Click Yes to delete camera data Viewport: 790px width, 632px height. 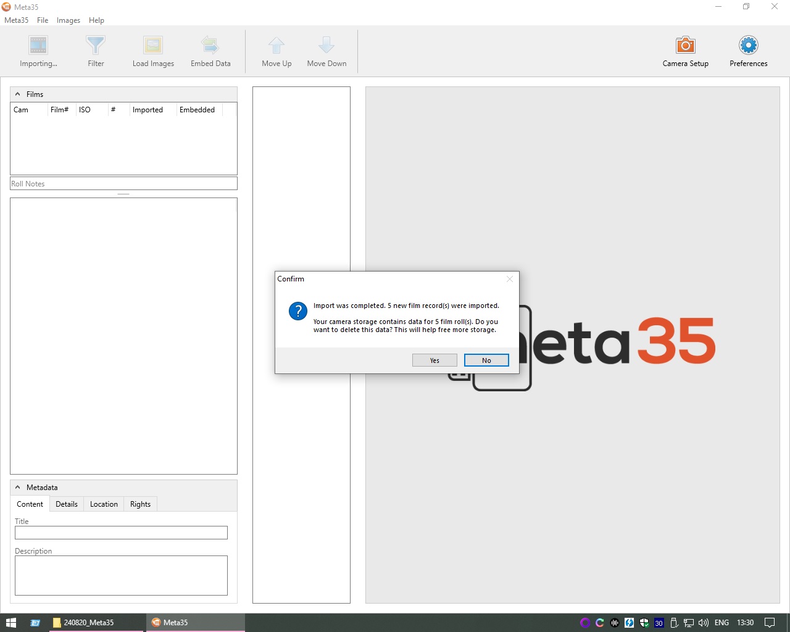point(434,360)
